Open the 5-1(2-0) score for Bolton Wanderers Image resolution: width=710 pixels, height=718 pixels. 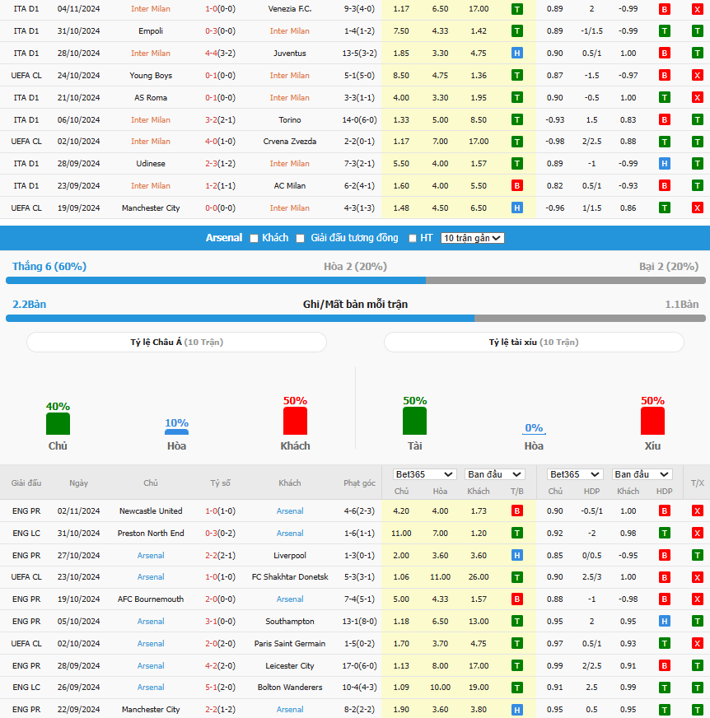[x=220, y=688]
